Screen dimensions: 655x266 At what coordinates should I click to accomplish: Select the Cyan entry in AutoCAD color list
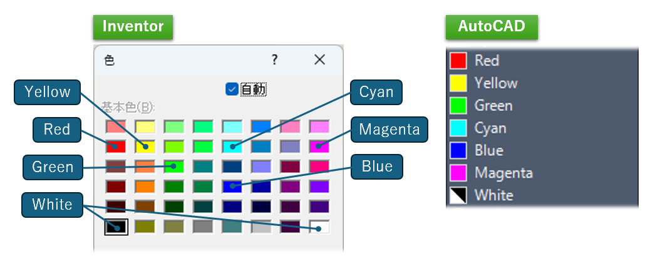pos(490,128)
